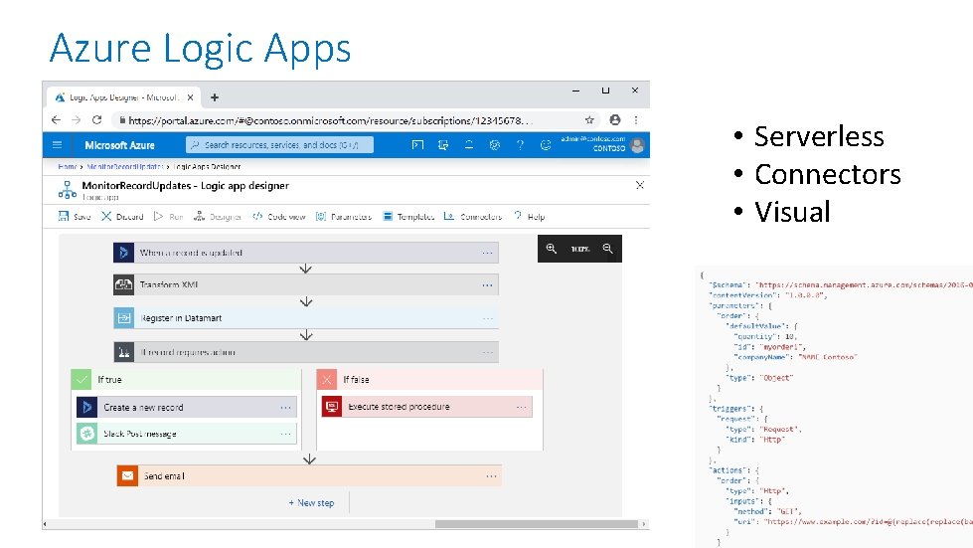The height and width of the screenshot is (548, 973).
Task: Zoom out on the designer canvas
Action: [608, 249]
